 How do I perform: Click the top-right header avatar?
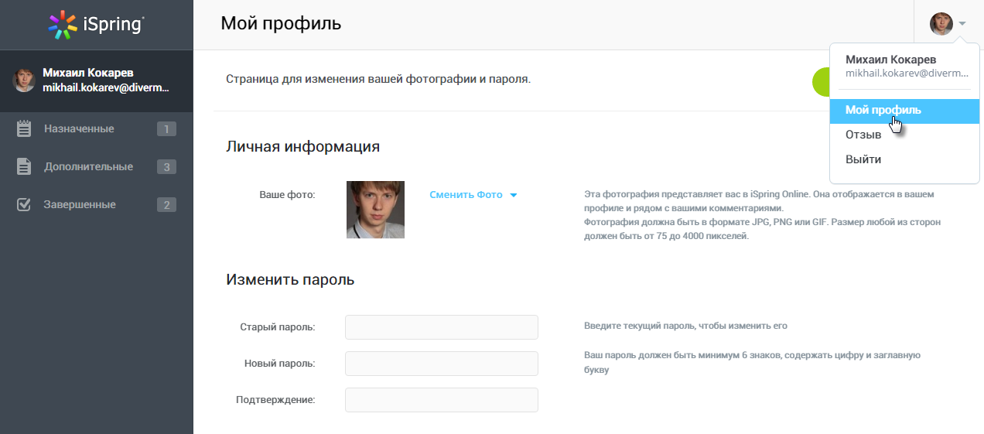click(x=941, y=24)
